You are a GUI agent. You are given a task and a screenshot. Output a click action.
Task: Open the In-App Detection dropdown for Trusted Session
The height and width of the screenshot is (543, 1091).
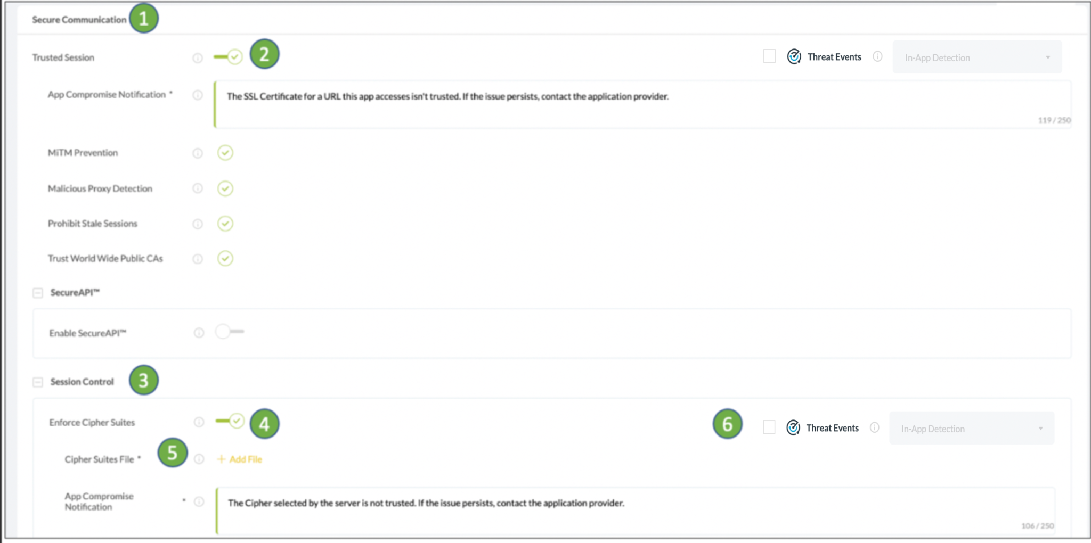[x=977, y=57]
